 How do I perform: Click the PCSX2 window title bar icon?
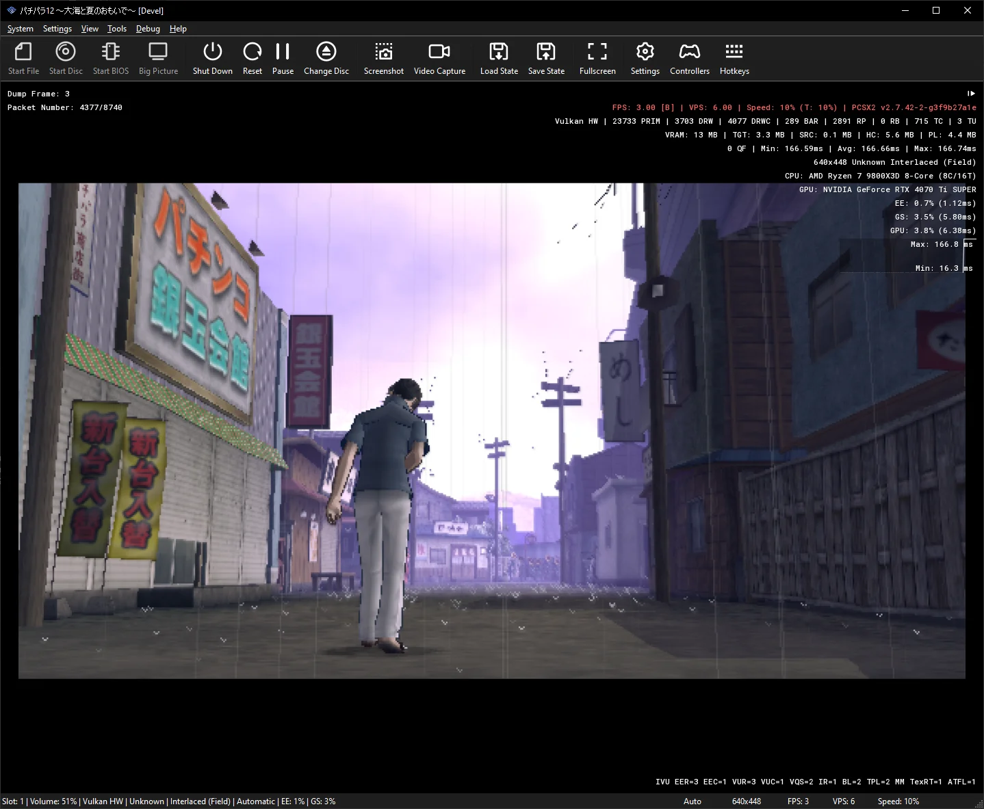point(11,10)
